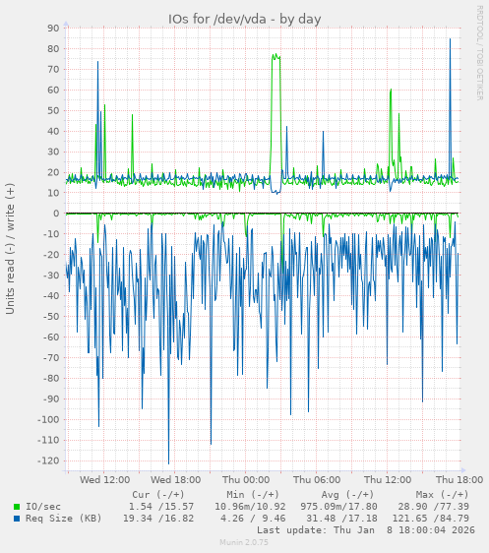Viewport: 489px width, 553px height.
Task: Select the 'IO/sec' legend label
Action: pyautogui.click(x=43, y=507)
